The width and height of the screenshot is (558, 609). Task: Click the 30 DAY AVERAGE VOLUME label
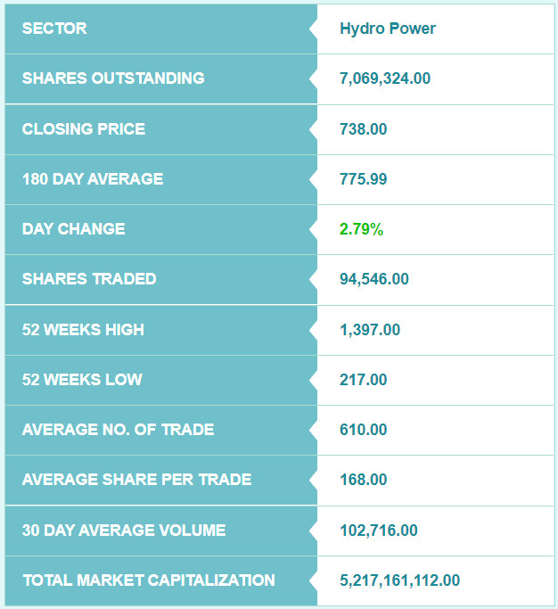pos(124,531)
